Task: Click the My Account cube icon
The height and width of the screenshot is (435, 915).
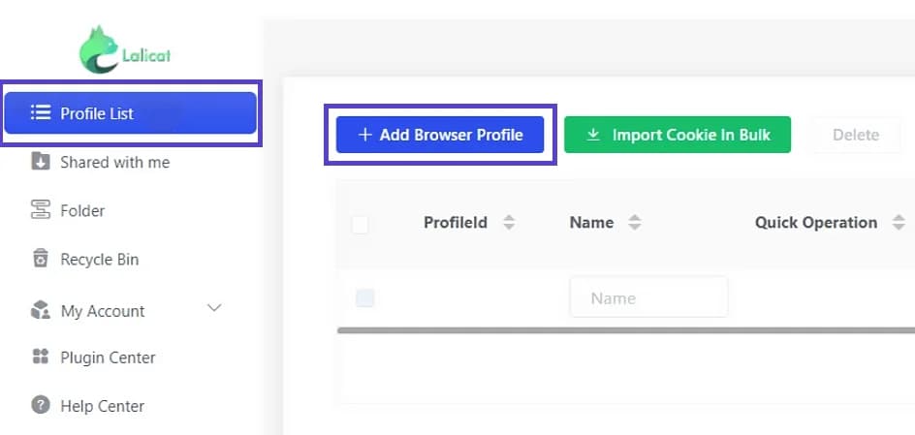Action: (x=41, y=310)
